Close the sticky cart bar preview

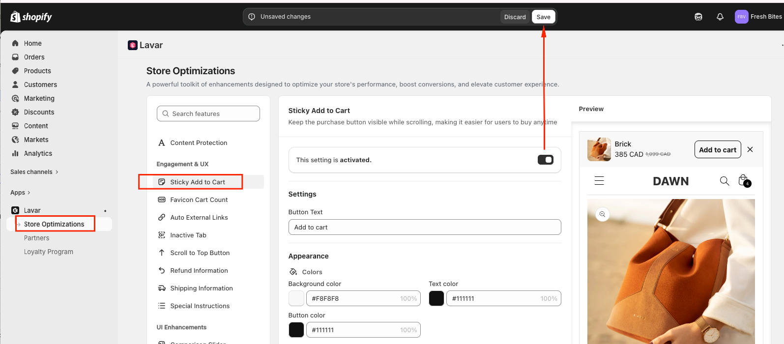tap(750, 149)
